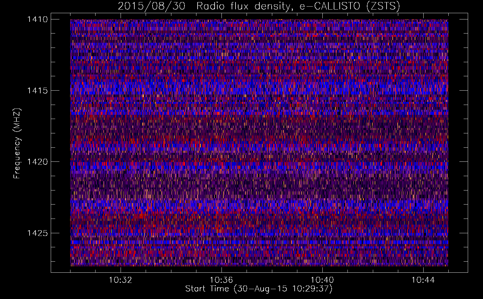483x299 pixels.
Task: Click the 10:40 time tick label
Action: [x=322, y=280]
